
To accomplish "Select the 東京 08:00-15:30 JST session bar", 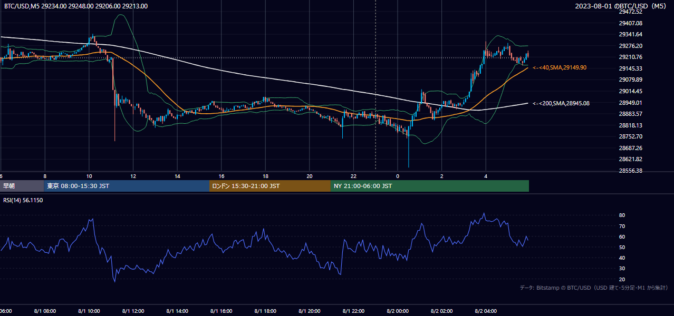I will [x=127, y=186].
